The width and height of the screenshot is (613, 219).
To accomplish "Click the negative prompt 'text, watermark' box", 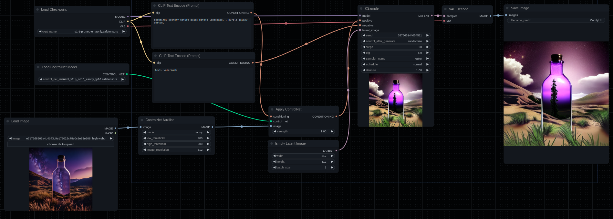I will tap(203, 84).
